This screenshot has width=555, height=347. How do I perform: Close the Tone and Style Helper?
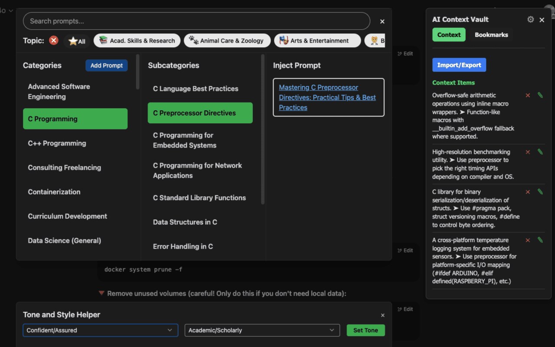(x=382, y=315)
